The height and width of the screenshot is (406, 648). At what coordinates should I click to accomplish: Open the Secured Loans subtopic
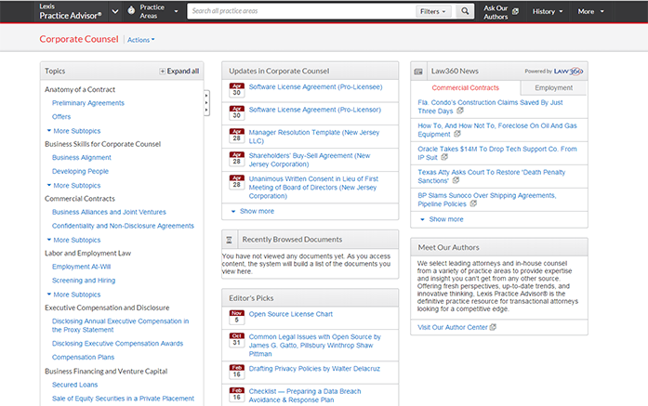tap(74, 385)
